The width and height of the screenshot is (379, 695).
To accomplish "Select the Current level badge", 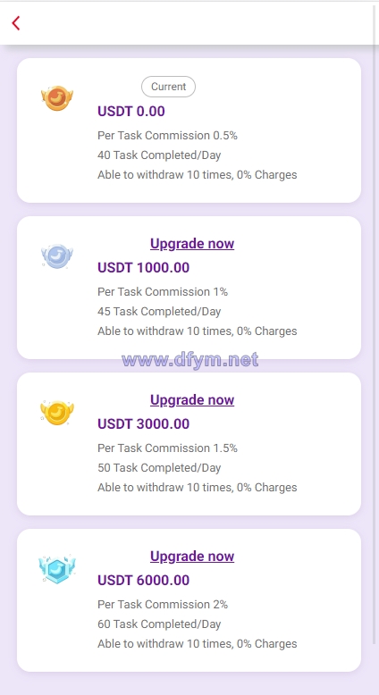I will (x=168, y=87).
